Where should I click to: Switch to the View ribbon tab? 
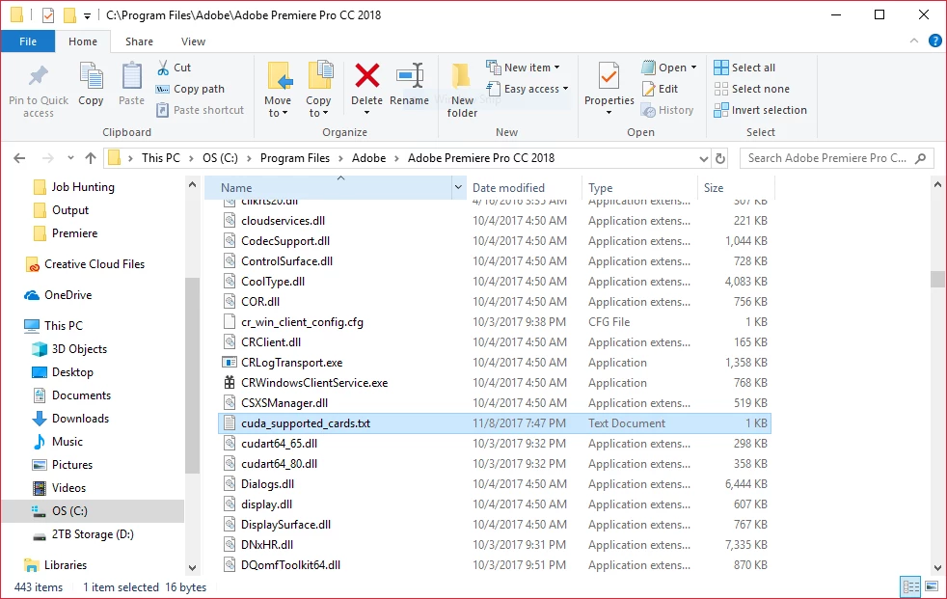tap(193, 41)
